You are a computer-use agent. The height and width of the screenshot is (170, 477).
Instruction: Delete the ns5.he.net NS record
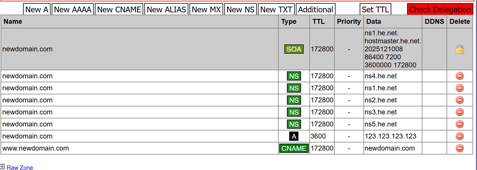click(x=459, y=124)
